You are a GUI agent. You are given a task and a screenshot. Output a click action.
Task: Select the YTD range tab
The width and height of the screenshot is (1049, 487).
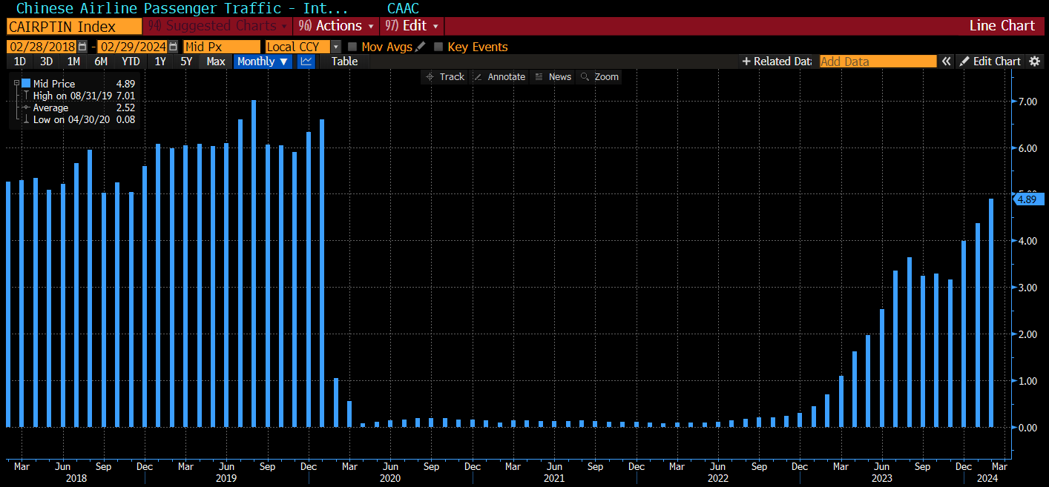(x=131, y=62)
